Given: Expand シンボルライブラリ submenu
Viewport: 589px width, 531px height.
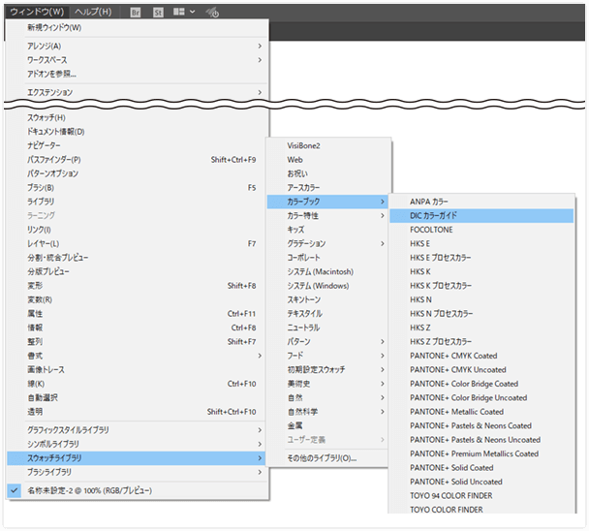Looking at the screenshot, I should [138, 444].
